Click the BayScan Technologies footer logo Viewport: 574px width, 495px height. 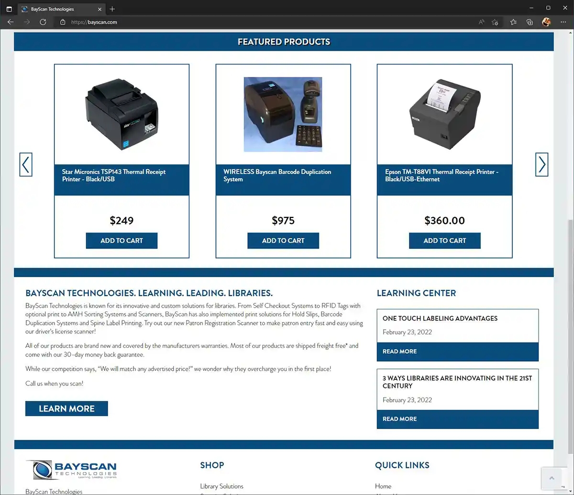tap(71, 470)
